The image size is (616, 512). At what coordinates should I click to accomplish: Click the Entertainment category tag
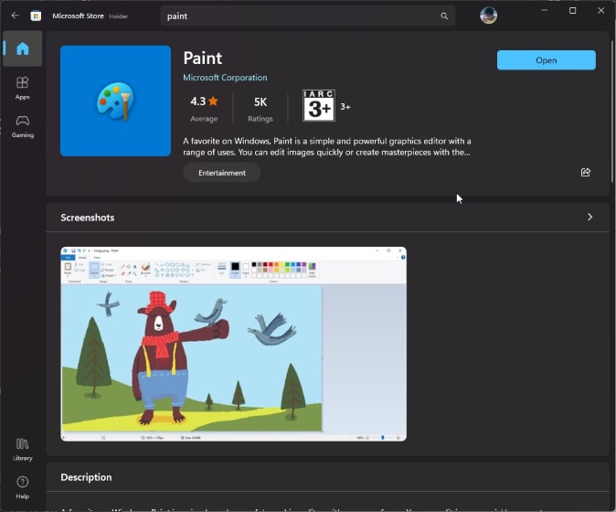point(222,173)
